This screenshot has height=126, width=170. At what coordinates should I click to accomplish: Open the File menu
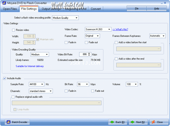[137, 9]
